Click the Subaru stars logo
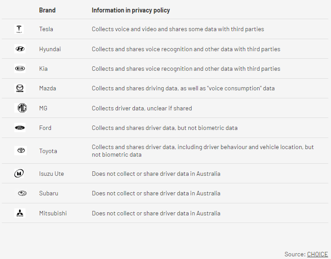Viewport: 331px width, 259px height. click(x=22, y=193)
